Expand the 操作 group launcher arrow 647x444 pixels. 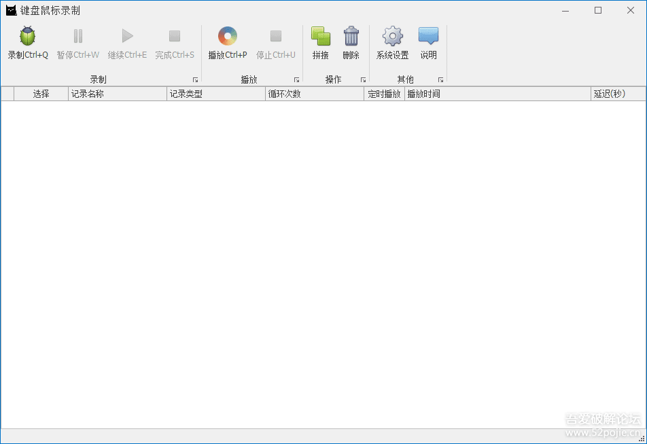coord(363,80)
